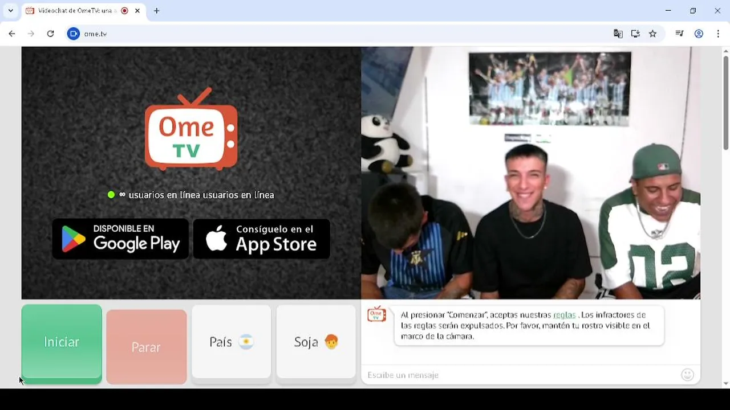
Task: Click the green online users indicator dot
Action: click(111, 195)
